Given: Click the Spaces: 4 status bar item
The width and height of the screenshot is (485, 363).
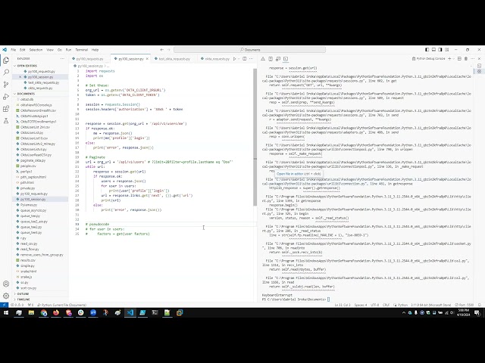Looking at the screenshot, I should click(361, 305).
